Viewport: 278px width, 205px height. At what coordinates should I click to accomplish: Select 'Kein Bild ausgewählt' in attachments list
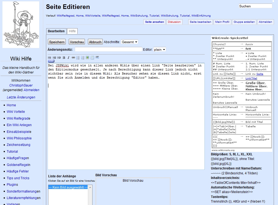[x=68, y=187]
